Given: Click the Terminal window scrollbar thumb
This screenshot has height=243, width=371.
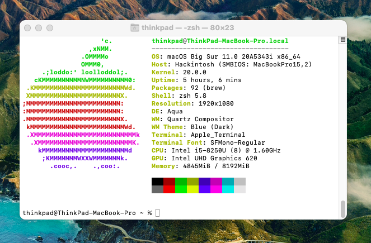Looking at the screenshot, I should [343, 209].
